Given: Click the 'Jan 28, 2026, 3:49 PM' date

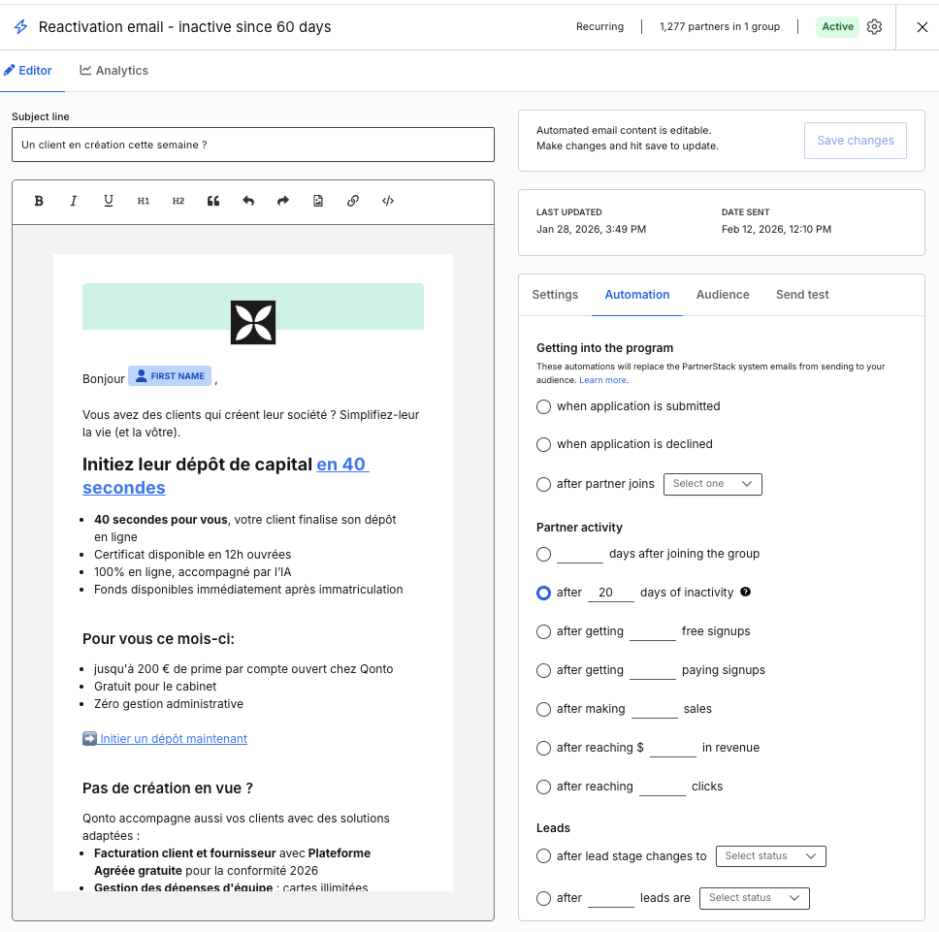Looking at the screenshot, I should 591,229.
